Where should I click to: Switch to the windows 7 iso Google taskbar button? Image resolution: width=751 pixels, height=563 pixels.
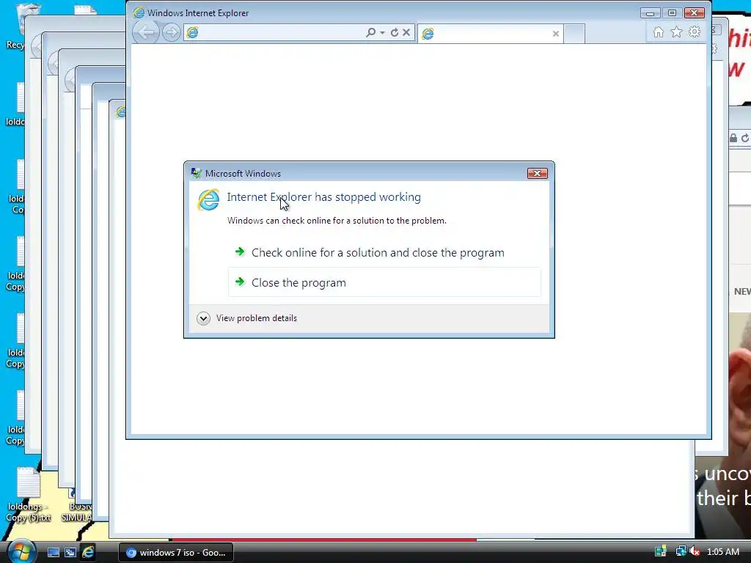[176, 553]
